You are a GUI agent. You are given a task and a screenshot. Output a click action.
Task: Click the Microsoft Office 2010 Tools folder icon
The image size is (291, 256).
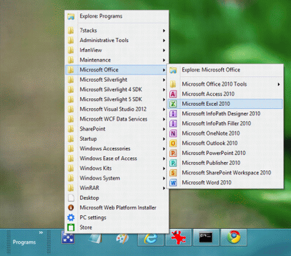click(x=173, y=84)
